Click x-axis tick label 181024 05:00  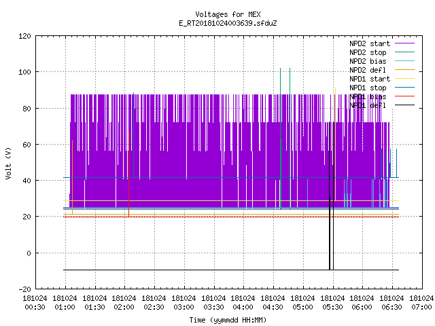(303, 303)
